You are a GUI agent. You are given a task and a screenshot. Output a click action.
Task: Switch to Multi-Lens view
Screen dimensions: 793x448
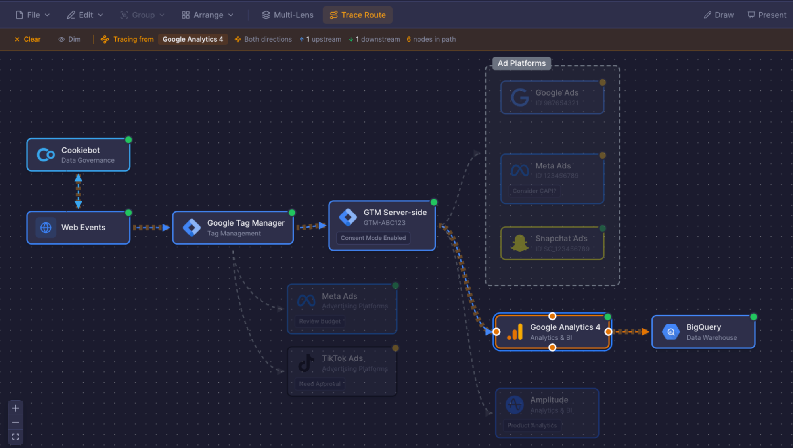[x=287, y=15]
